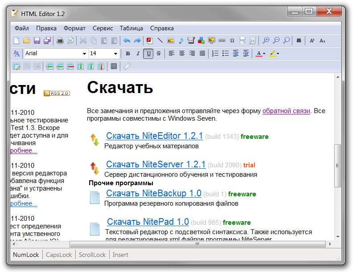The width and height of the screenshot is (353, 272).
Task: Follow the Скачать NiteServer 1.2.1 link
Action: [x=156, y=164]
